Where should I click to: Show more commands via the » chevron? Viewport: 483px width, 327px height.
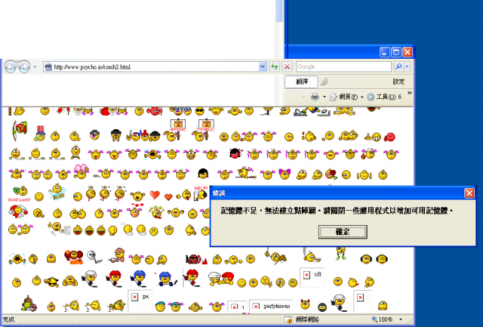[409, 93]
